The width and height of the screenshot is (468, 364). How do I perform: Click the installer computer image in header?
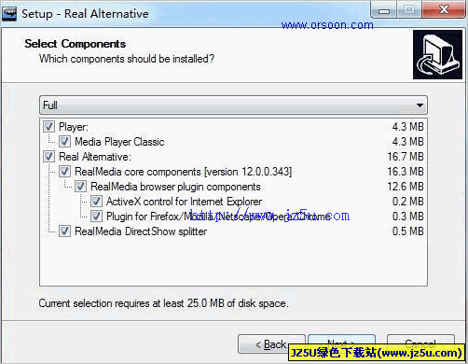click(x=437, y=55)
